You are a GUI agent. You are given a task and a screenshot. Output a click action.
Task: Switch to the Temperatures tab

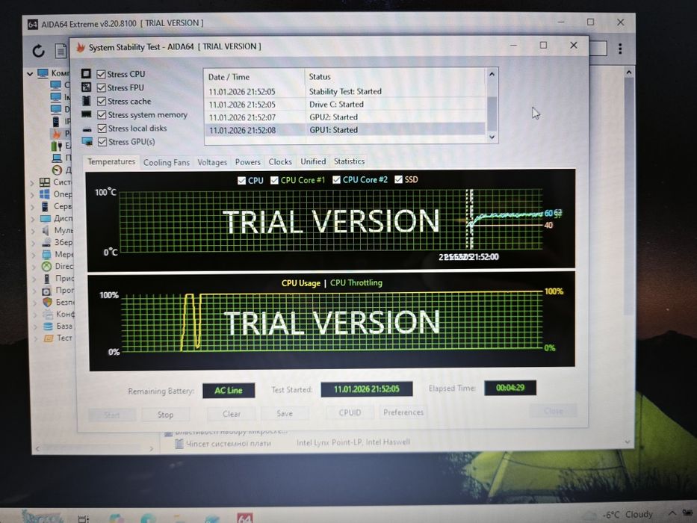coord(111,161)
